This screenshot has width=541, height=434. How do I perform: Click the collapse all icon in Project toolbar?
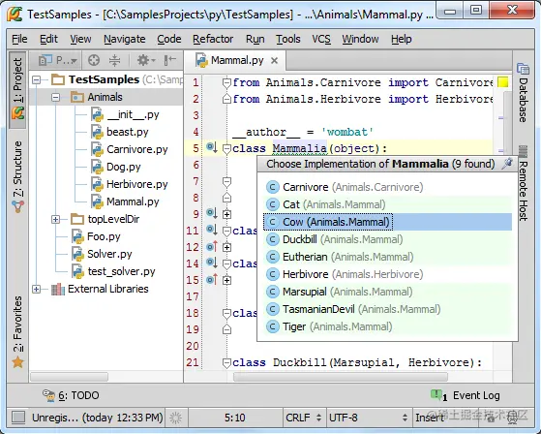coord(114,60)
